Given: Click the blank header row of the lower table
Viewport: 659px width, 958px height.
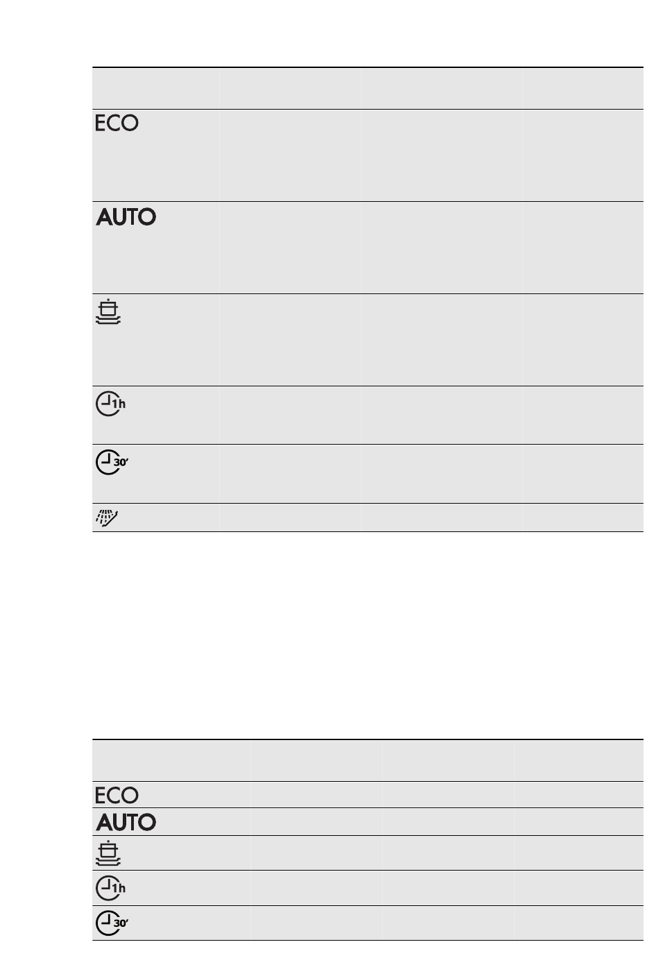Looking at the screenshot, I should pyautogui.click(x=368, y=760).
